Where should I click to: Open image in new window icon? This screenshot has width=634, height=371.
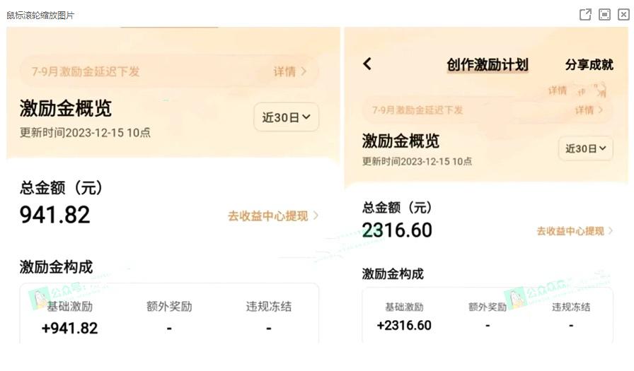click(x=585, y=15)
